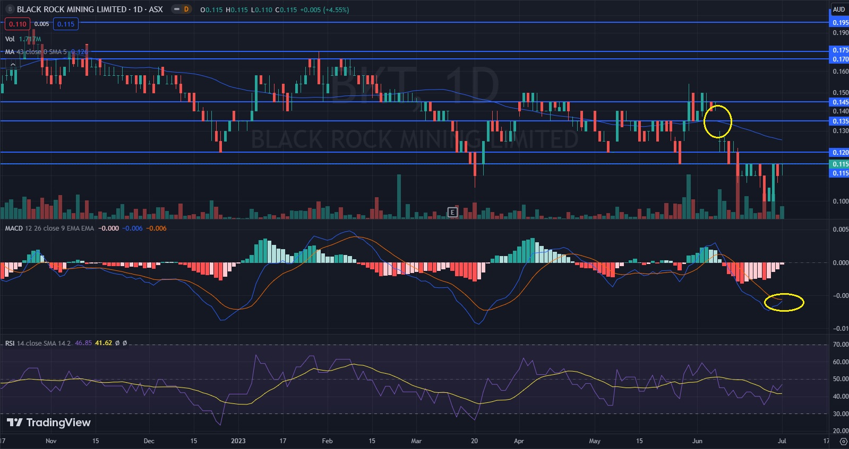The image size is (849, 449).
Task: Select the 0.005 spread value
Action: 41,24
